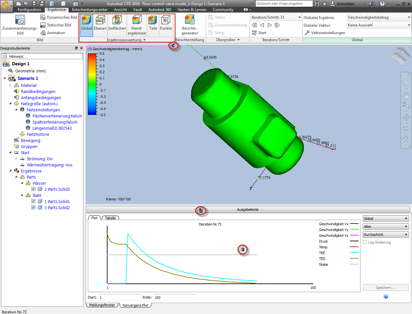Viewport: 412px width, 314px height.
Task: Open the Global dropdown in the output bar
Action: pyautogui.click(x=386, y=218)
